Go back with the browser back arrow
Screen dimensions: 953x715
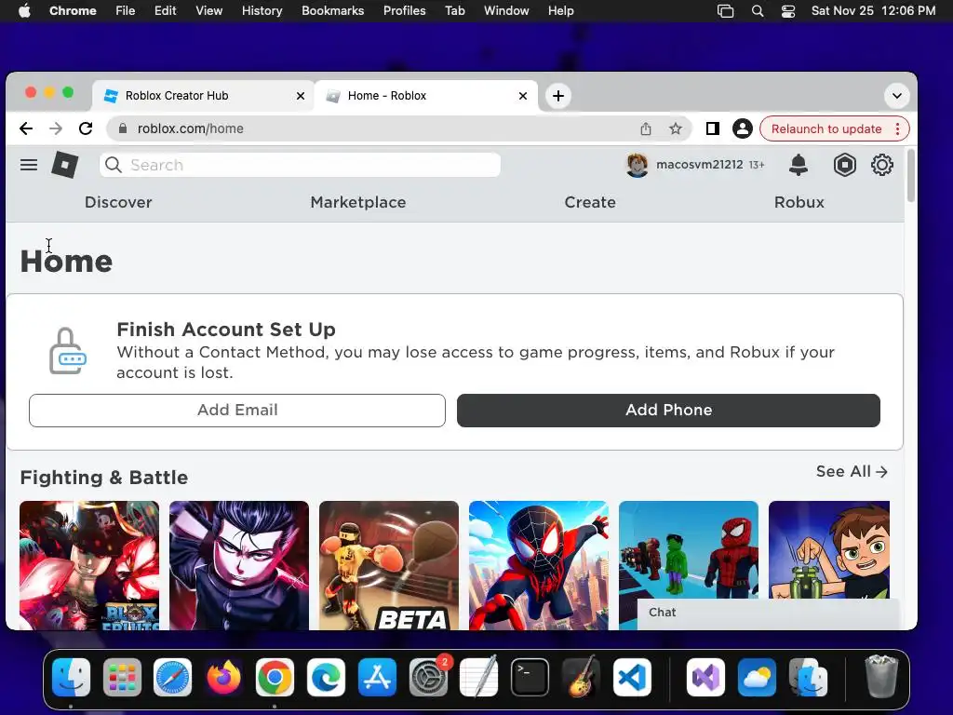pos(25,128)
